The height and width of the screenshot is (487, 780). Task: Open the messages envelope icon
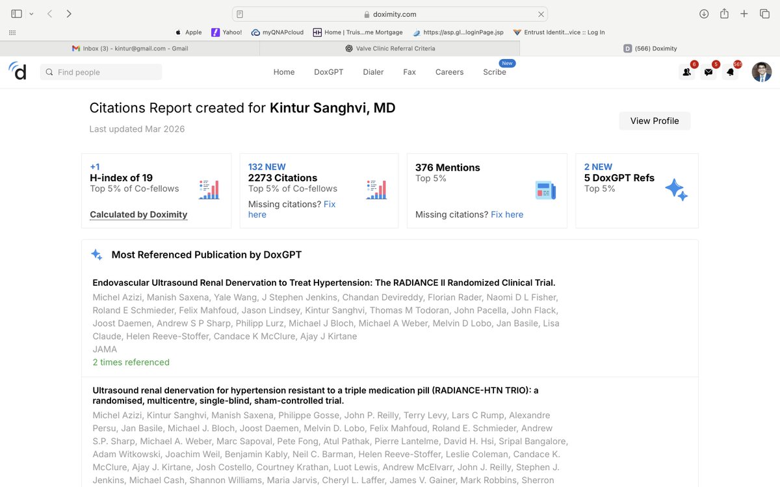tap(708, 71)
